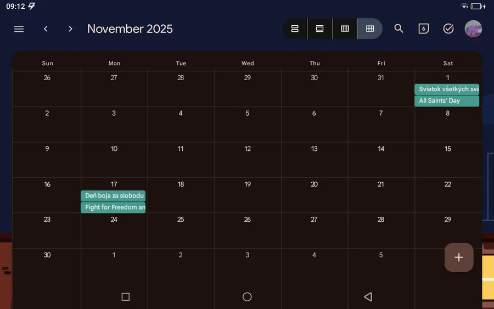Jump to today calendar icon
Screen dimensions: 494x309
(x=423, y=29)
